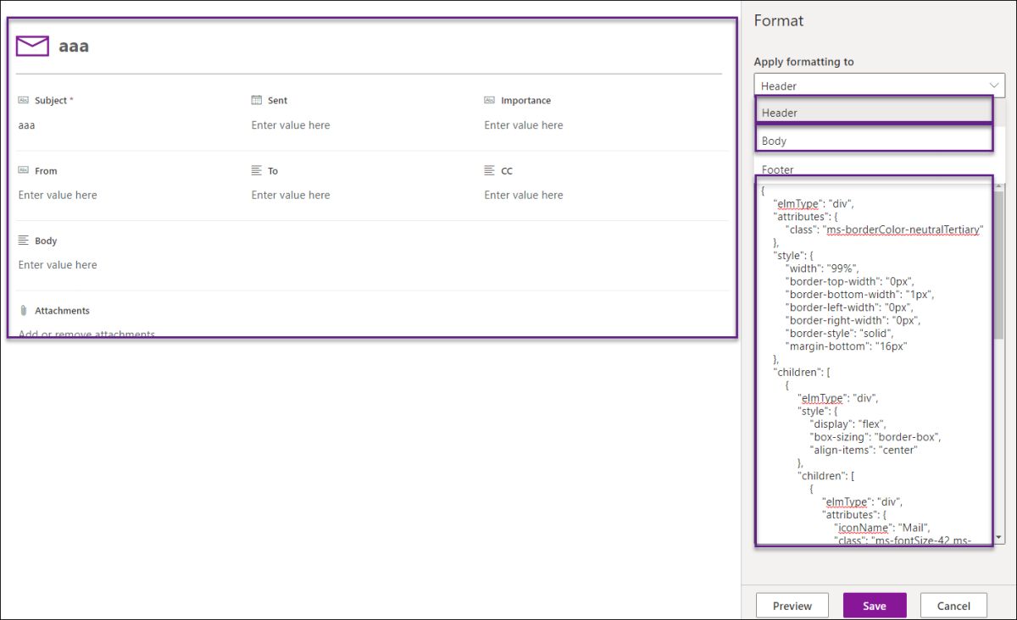Click the purple Mail envelope icon
The width and height of the screenshot is (1017, 620).
pyautogui.click(x=32, y=46)
